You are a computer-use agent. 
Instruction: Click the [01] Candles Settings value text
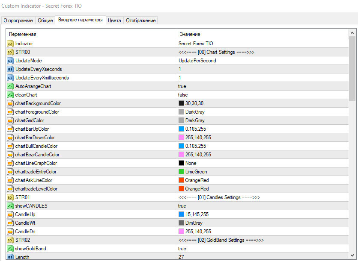(x=219, y=197)
